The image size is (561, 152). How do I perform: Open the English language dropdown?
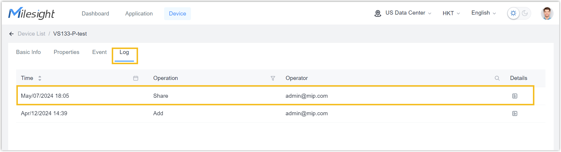point(483,13)
